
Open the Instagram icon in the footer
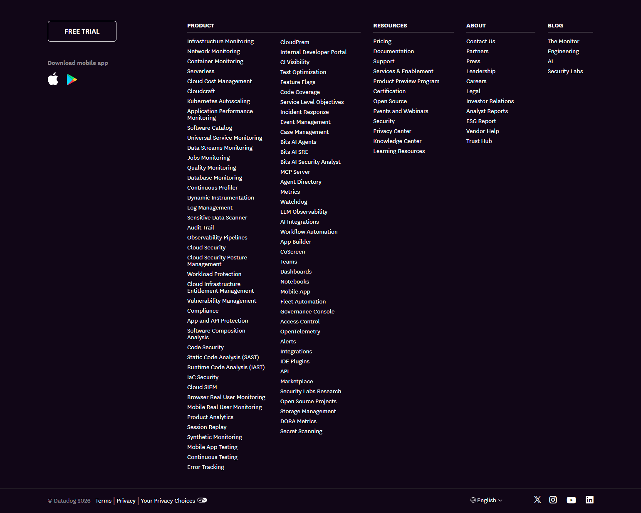coord(553,500)
